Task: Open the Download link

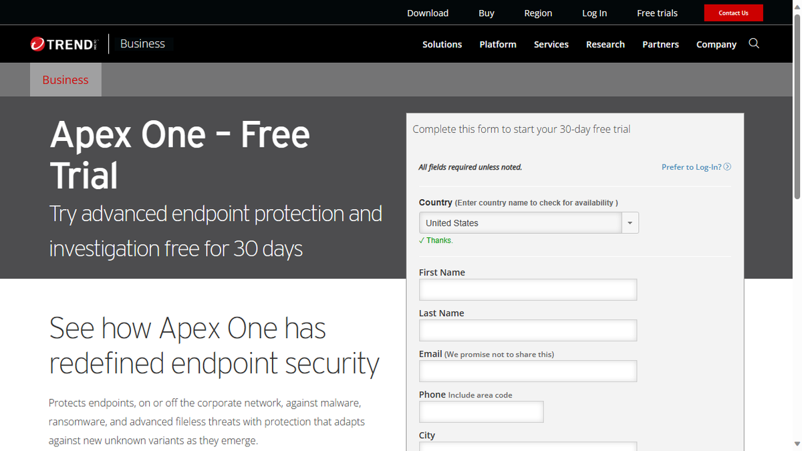Action: tap(427, 13)
